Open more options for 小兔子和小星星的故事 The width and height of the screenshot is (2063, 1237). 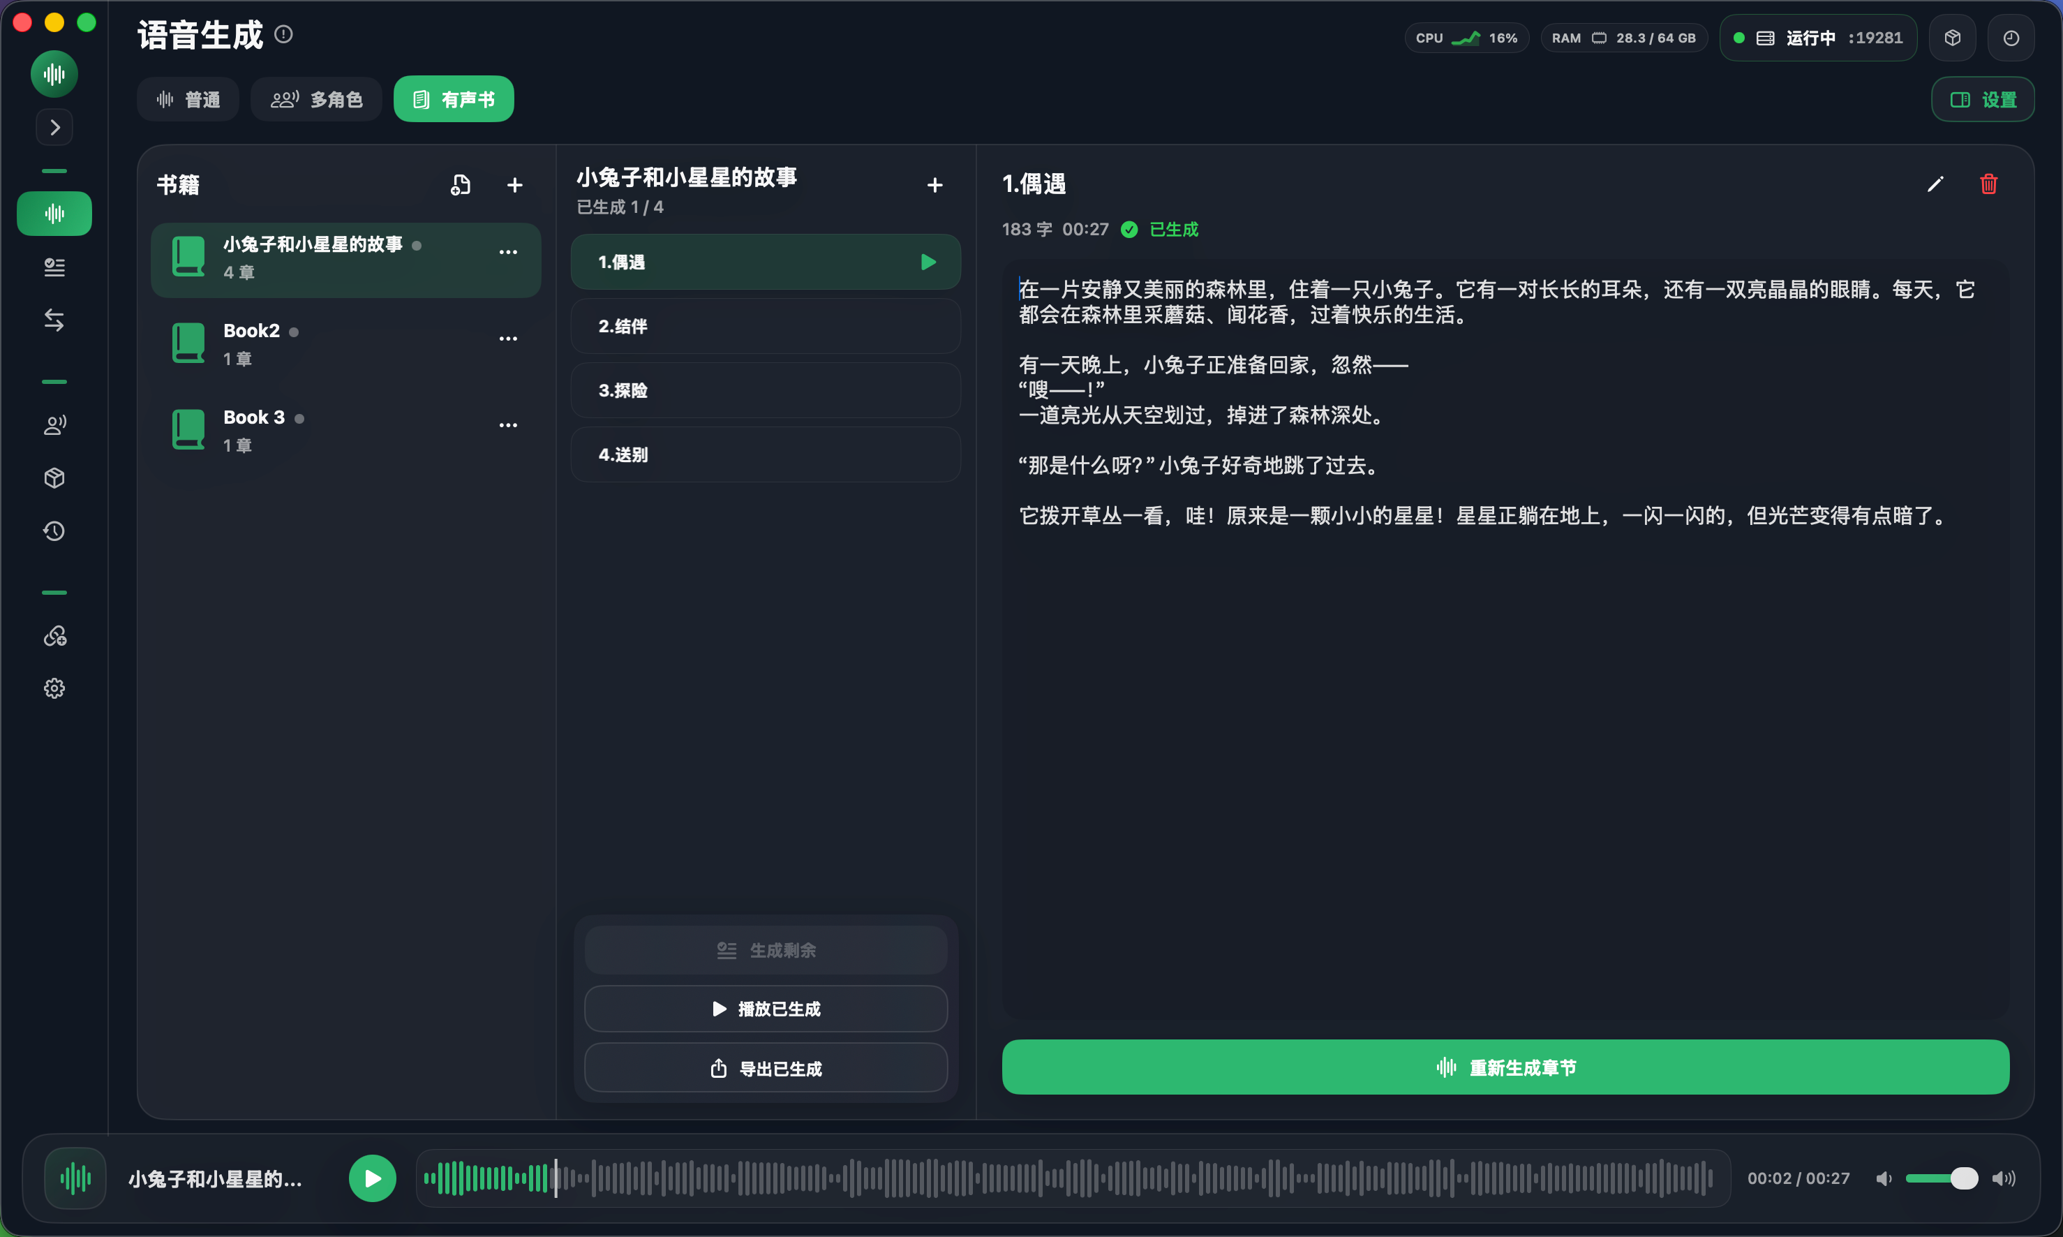[x=508, y=252]
